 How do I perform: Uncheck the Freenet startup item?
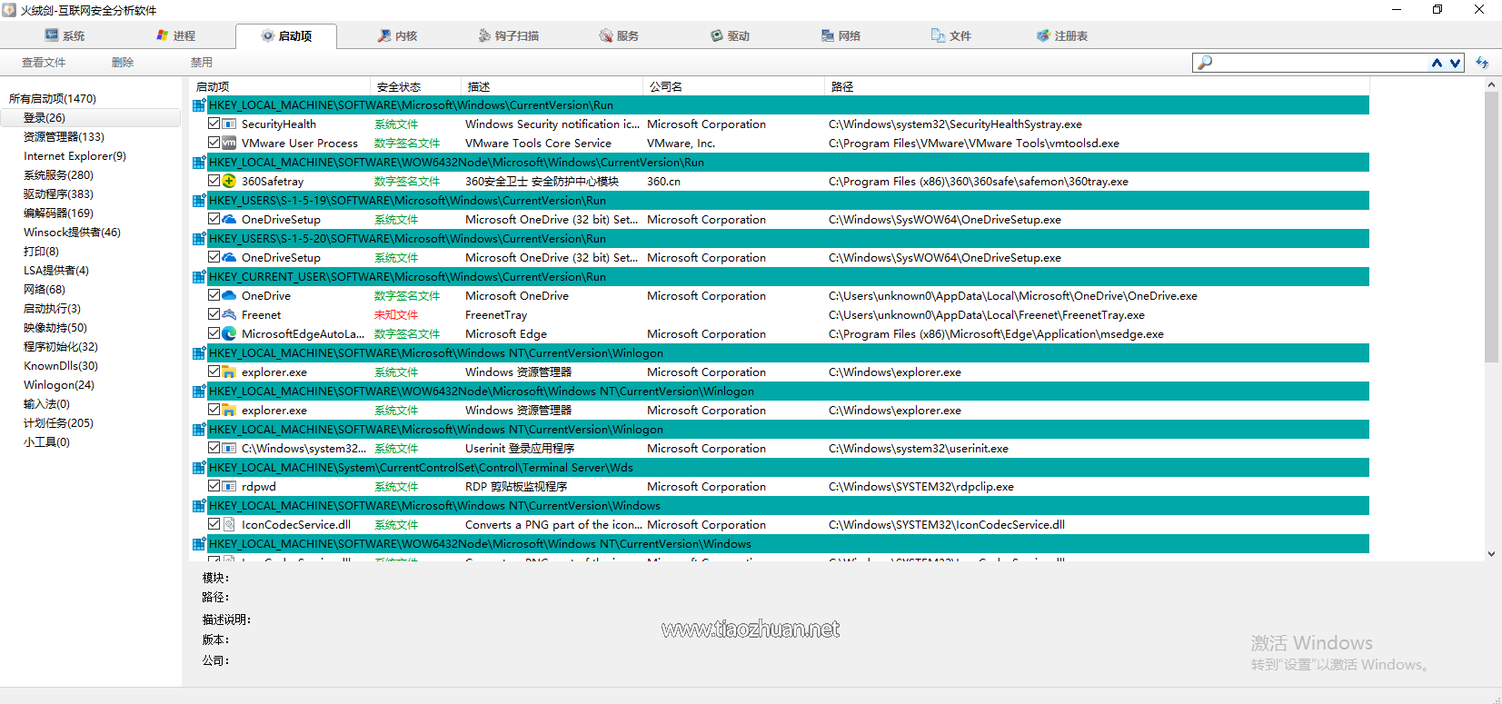point(214,314)
